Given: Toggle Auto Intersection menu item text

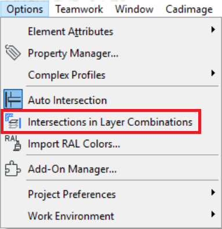Looking at the screenshot, I should click(x=67, y=100).
